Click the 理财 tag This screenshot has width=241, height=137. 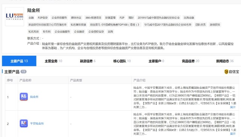[x=131, y=18]
